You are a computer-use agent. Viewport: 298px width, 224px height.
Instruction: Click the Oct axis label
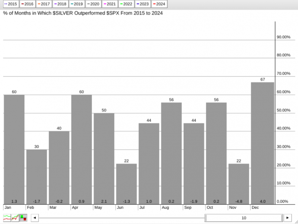(210, 208)
